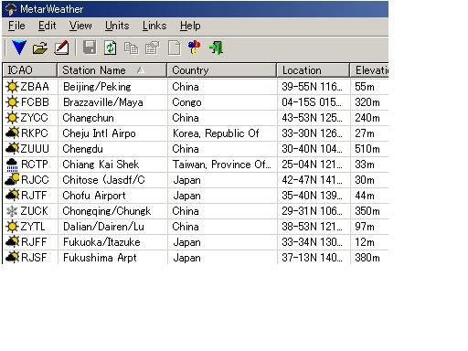Click partly cloudy icon for RJFF

pos(12,242)
